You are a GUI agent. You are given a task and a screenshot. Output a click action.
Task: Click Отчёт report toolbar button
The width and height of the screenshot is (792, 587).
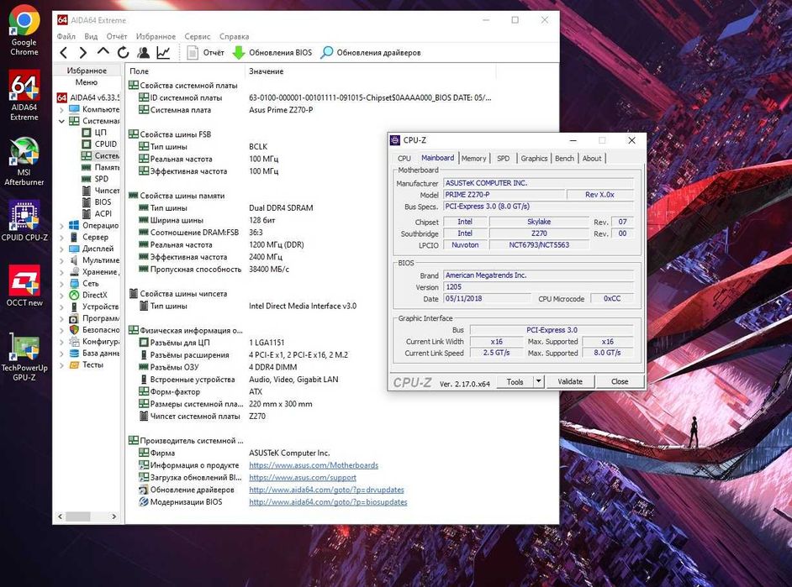(x=205, y=52)
